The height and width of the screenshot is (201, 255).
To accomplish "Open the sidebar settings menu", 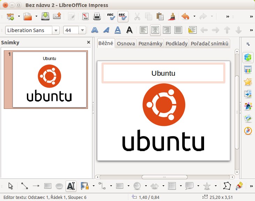I will point(248,44).
